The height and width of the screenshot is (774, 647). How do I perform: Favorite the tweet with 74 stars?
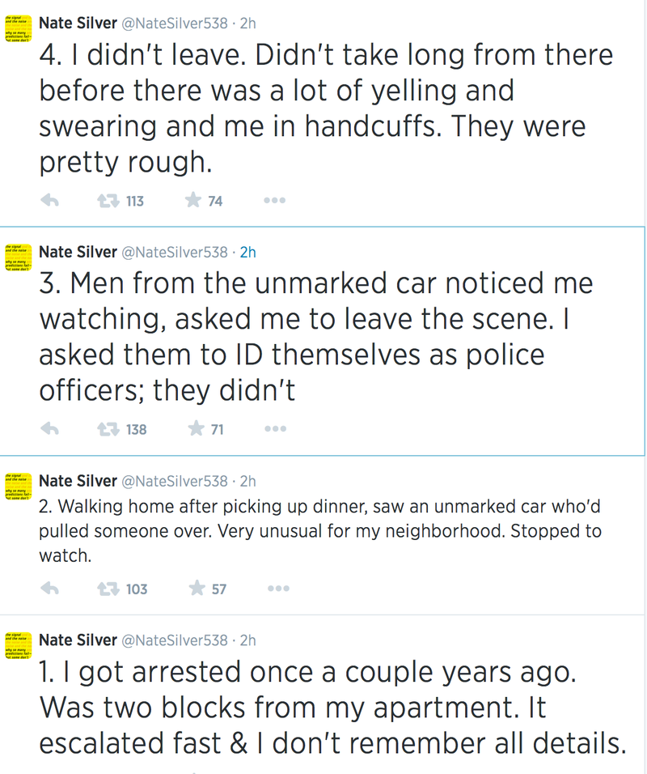pyautogui.click(x=193, y=200)
